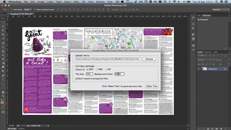The width and height of the screenshot is (231, 130).
Task: Click the Choose export path button
Action: coord(149,59)
